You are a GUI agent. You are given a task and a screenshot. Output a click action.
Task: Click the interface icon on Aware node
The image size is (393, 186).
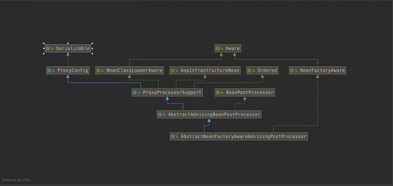[x=218, y=49]
